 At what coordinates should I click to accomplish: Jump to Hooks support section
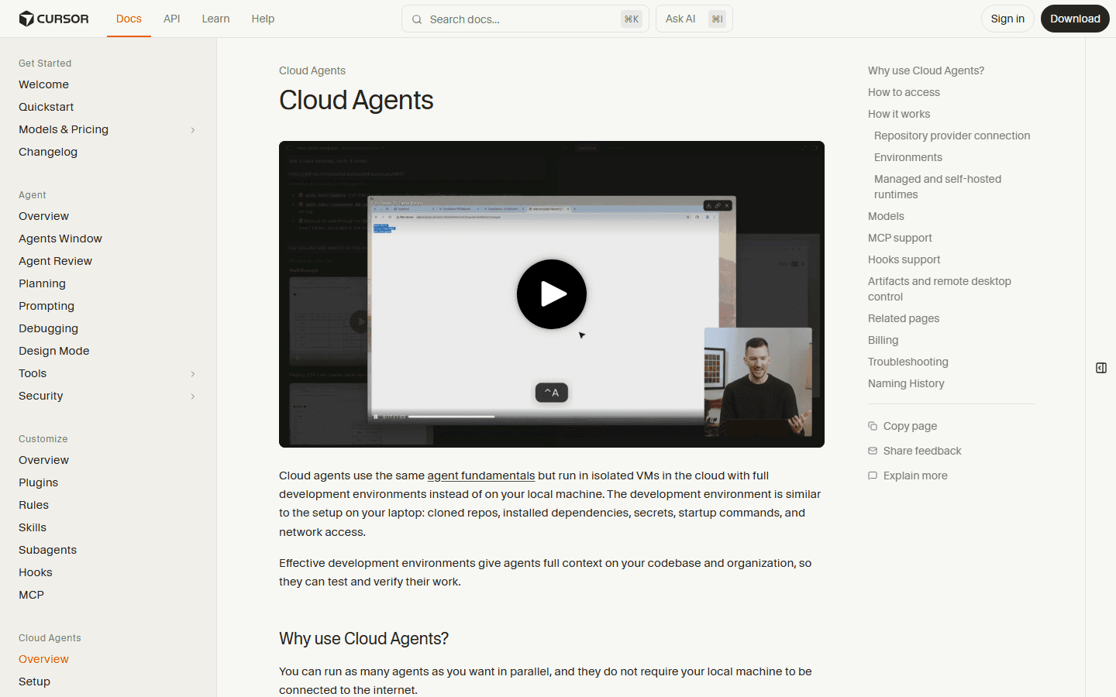(904, 259)
